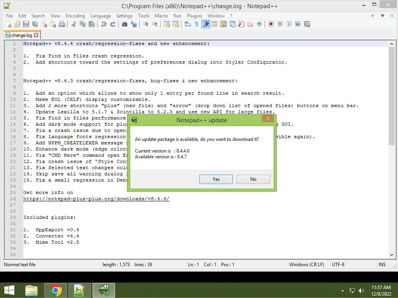Open the File menu
Image resolution: width=398 pixels, height=298 pixels.
[x=9, y=16]
